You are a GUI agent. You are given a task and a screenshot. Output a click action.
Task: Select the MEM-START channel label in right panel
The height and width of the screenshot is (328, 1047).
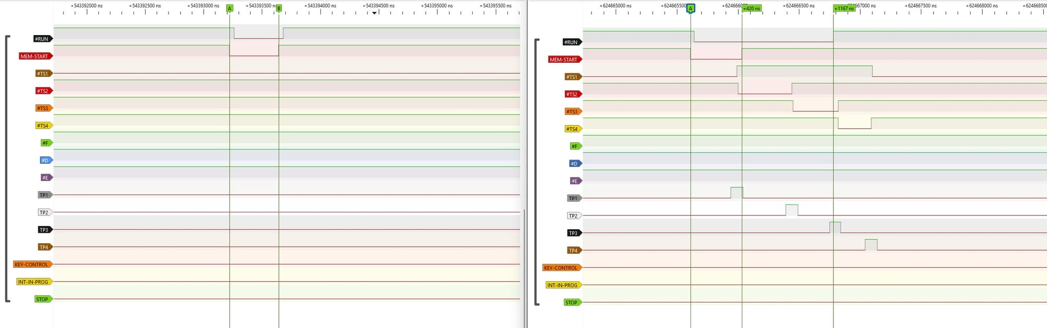click(565, 60)
